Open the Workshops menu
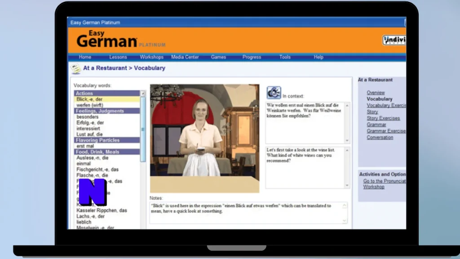Image resolution: width=460 pixels, height=259 pixels. [x=151, y=57]
